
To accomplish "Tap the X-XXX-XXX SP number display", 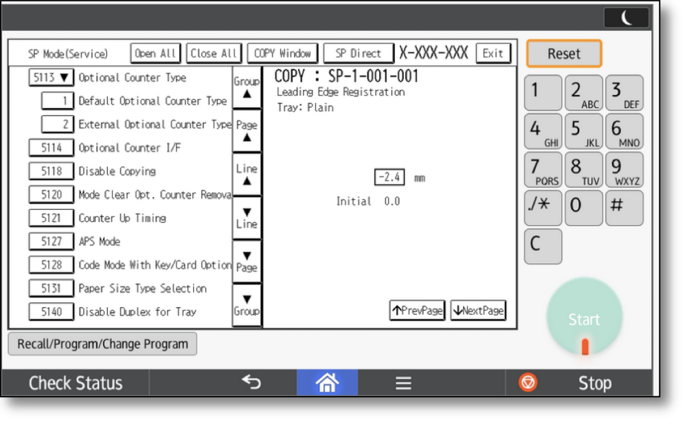I will pos(433,53).
